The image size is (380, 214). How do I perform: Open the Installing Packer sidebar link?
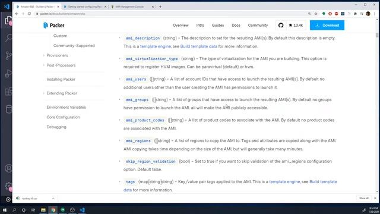click(61, 79)
